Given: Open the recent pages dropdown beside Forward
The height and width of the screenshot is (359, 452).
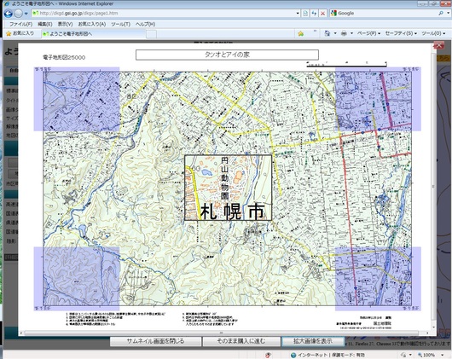Looking at the screenshot, I should coord(26,14).
